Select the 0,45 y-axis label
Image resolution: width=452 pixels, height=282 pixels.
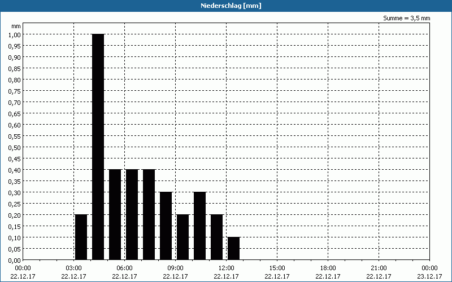[x=15, y=159]
